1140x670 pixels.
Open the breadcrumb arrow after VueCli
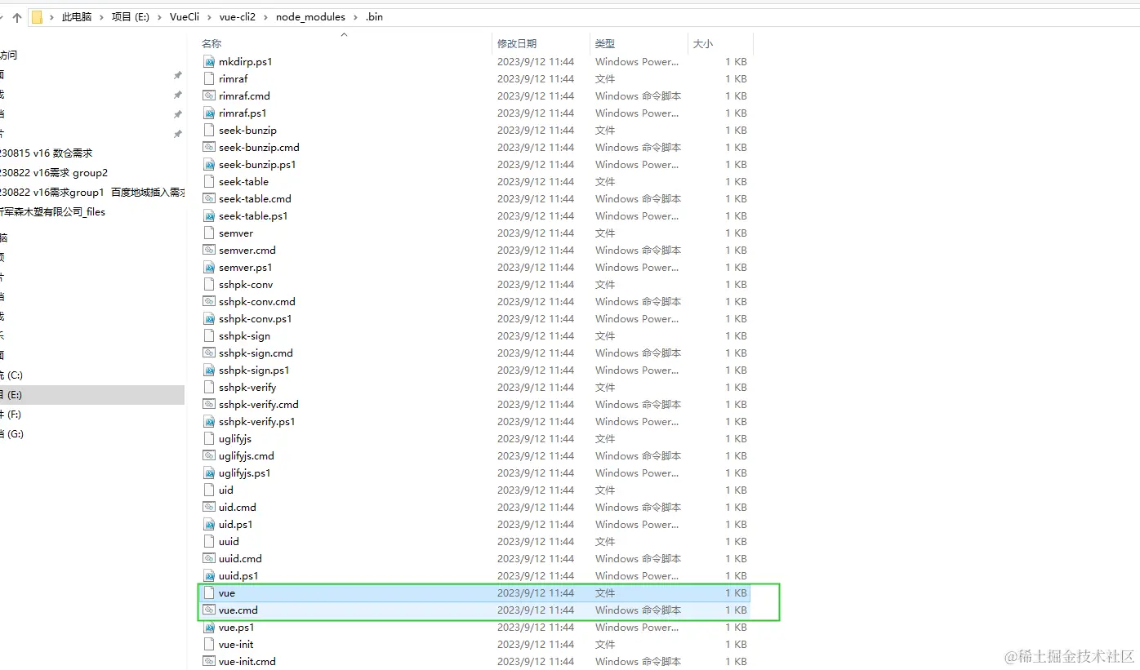click(x=208, y=17)
